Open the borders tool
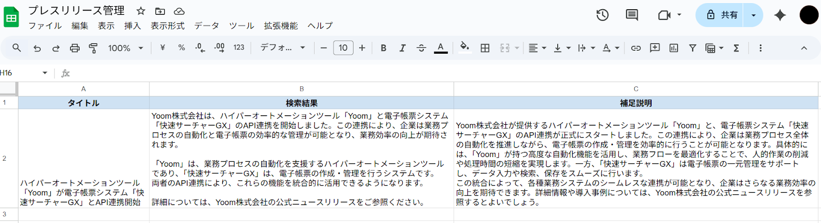 coord(485,48)
